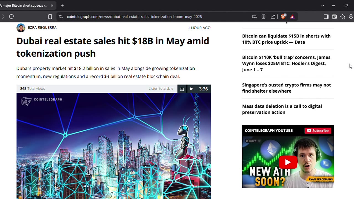The height and width of the screenshot is (199, 354).
Task: Toggle the browser sidebar panel icon
Action: [326, 17]
